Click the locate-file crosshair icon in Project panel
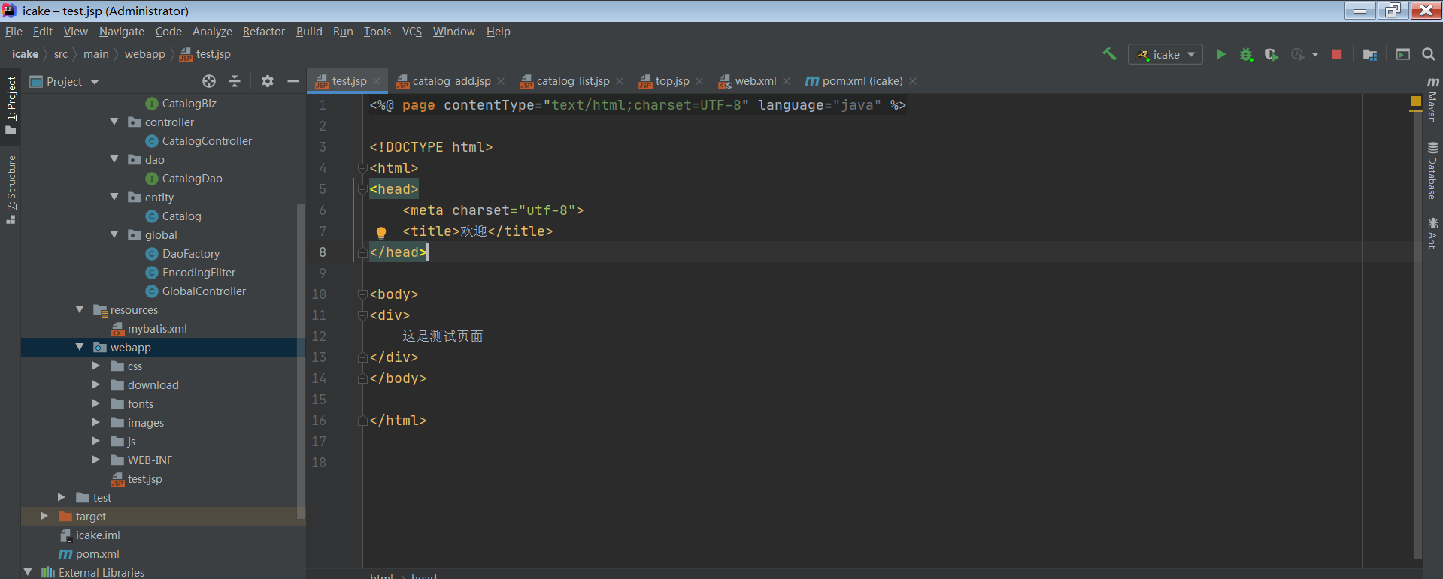1443x579 pixels. (x=209, y=81)
